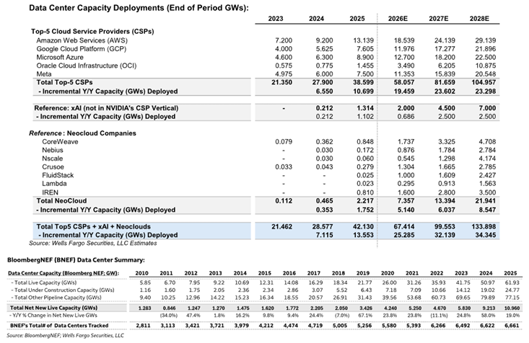Select the 2020 column header in BNEF table

[388, 273]
